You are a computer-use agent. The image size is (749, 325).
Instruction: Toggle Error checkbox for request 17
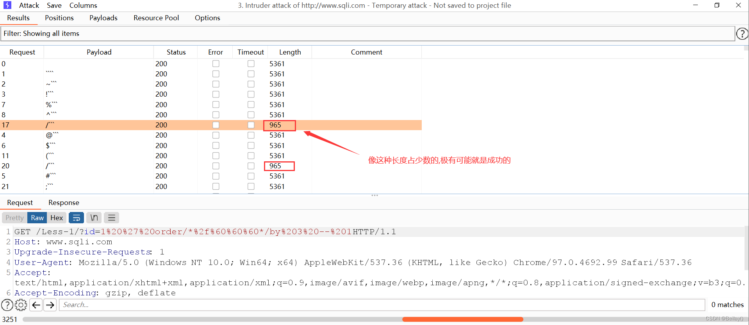(216, 125)
